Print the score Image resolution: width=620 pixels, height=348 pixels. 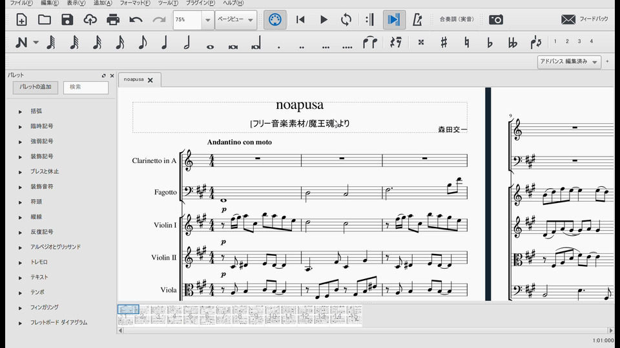point(113,19)
